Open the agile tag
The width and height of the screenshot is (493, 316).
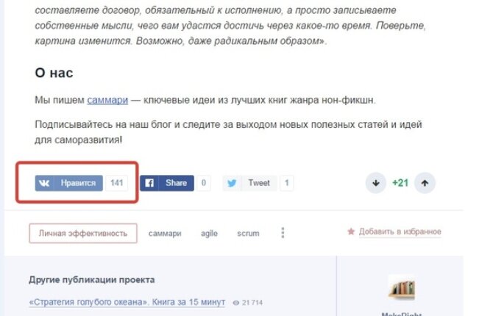coord(210,234)
